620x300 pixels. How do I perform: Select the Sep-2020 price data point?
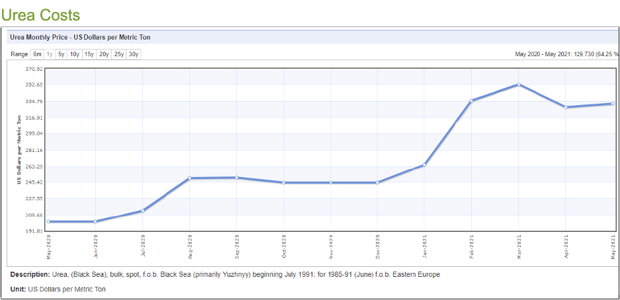tap(237, 178)
